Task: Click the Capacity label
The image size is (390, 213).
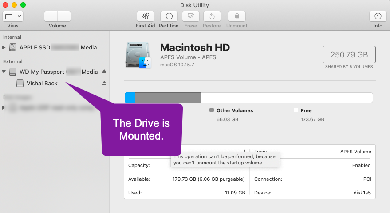Action: [x=139, y=165]
